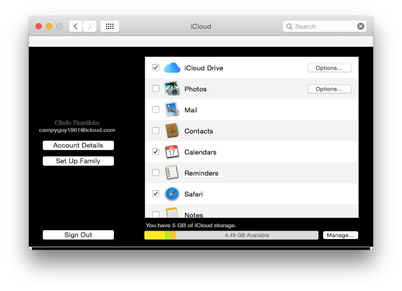This screenshot has width=402, height=291.
Task: Click the Safari compass icon
Action: pyautogui.click(x=172, y=194)
